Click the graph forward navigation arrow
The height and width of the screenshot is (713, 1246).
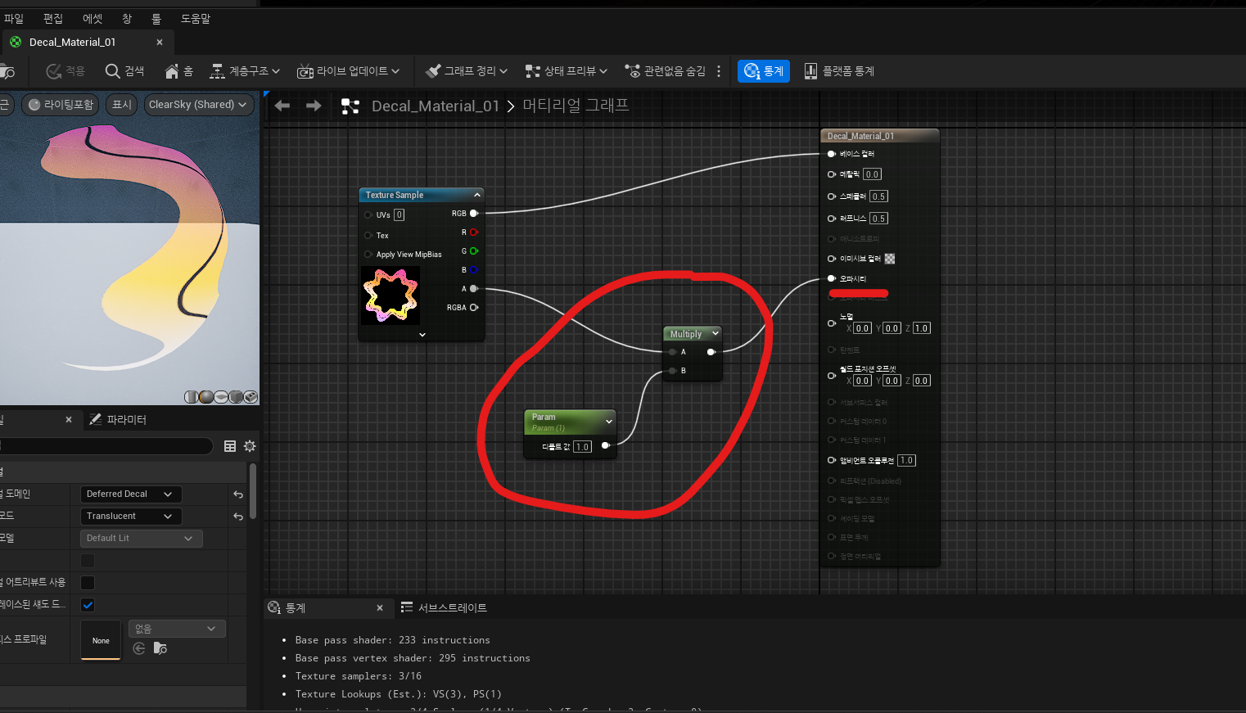(314, 106)
